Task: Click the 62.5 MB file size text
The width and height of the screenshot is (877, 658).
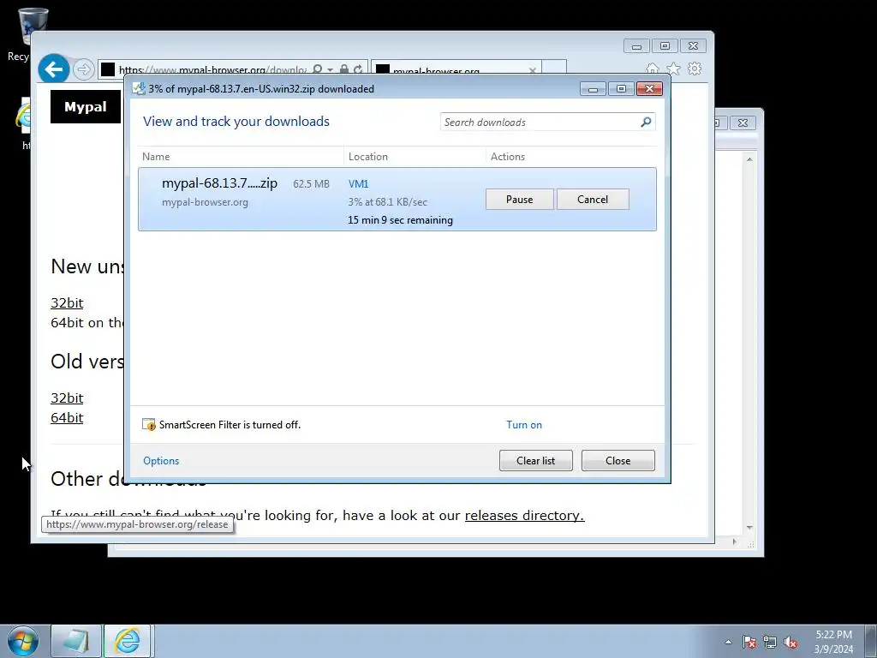Action: [x=311, y=183]
